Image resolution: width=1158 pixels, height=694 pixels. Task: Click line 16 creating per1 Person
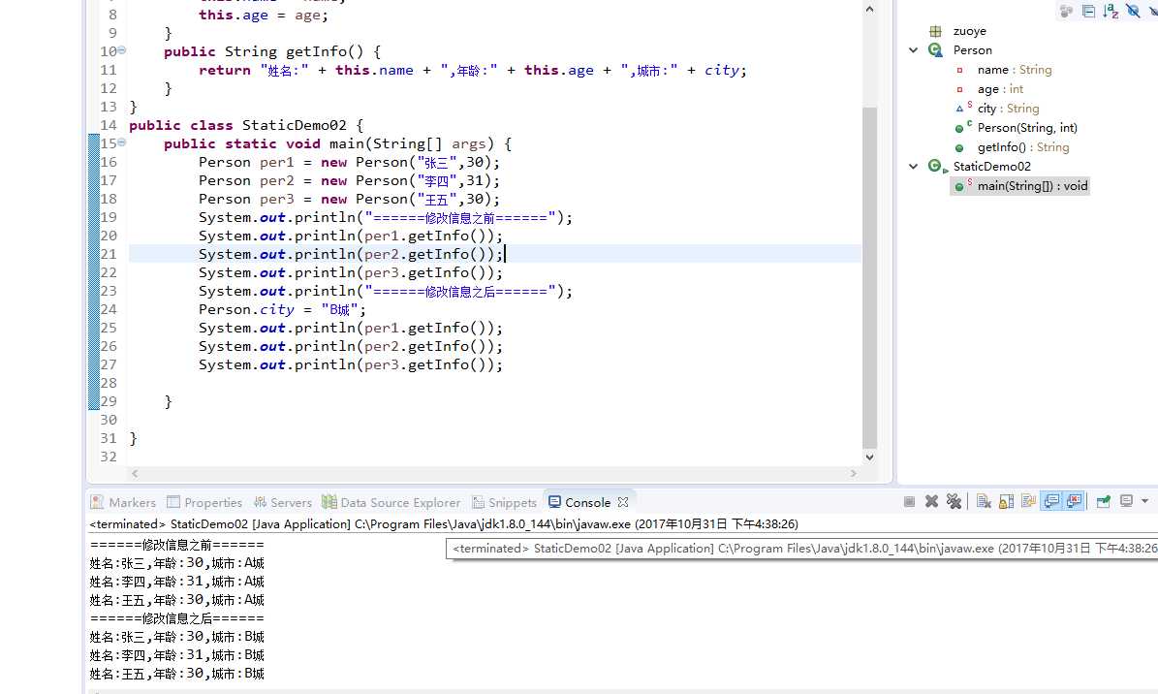[349, 163]
